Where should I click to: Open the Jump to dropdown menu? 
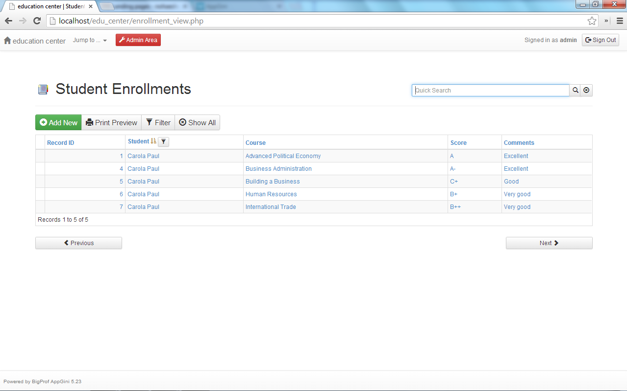point(90,40)
